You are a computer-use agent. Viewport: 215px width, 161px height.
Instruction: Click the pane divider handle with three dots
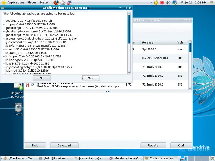point(108,91)
